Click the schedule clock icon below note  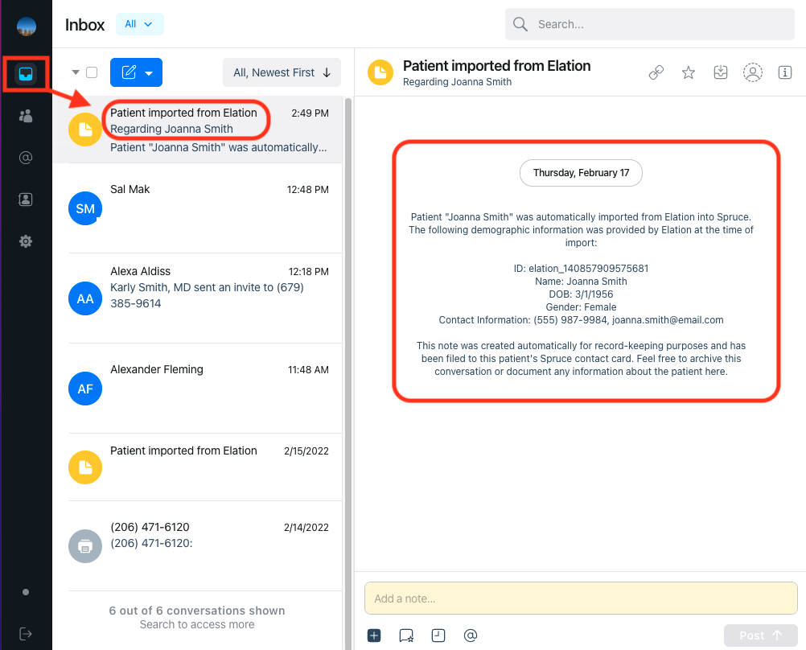point(438,636)
